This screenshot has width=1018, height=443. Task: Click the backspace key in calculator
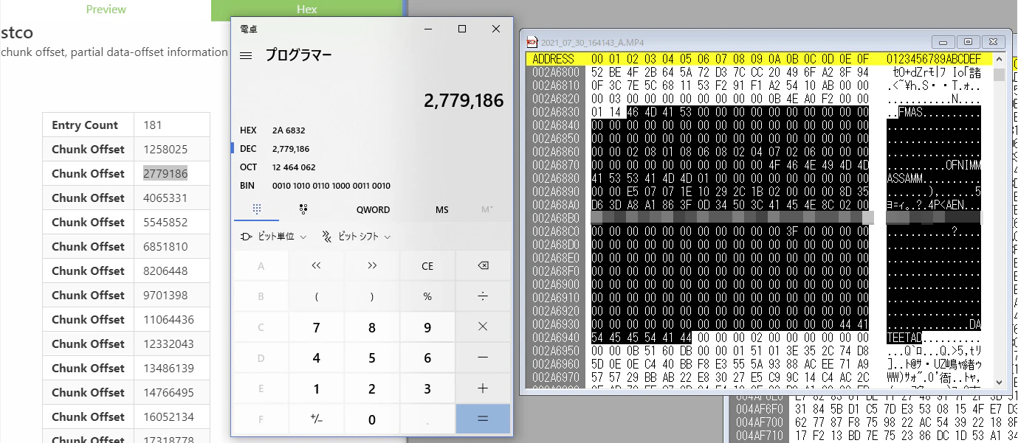click(x=483, y=266)
